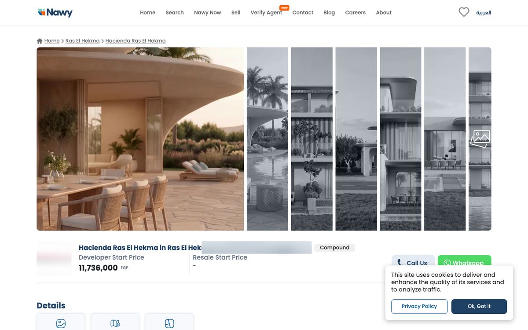Click the Call Us button
The height and width of the screenshot is (330, 528).
coord(413,263)
